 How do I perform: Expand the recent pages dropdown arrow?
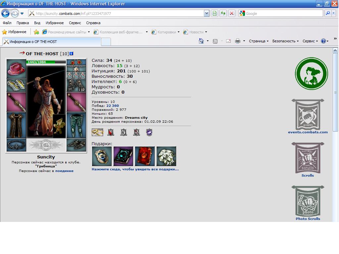point(22,14)
